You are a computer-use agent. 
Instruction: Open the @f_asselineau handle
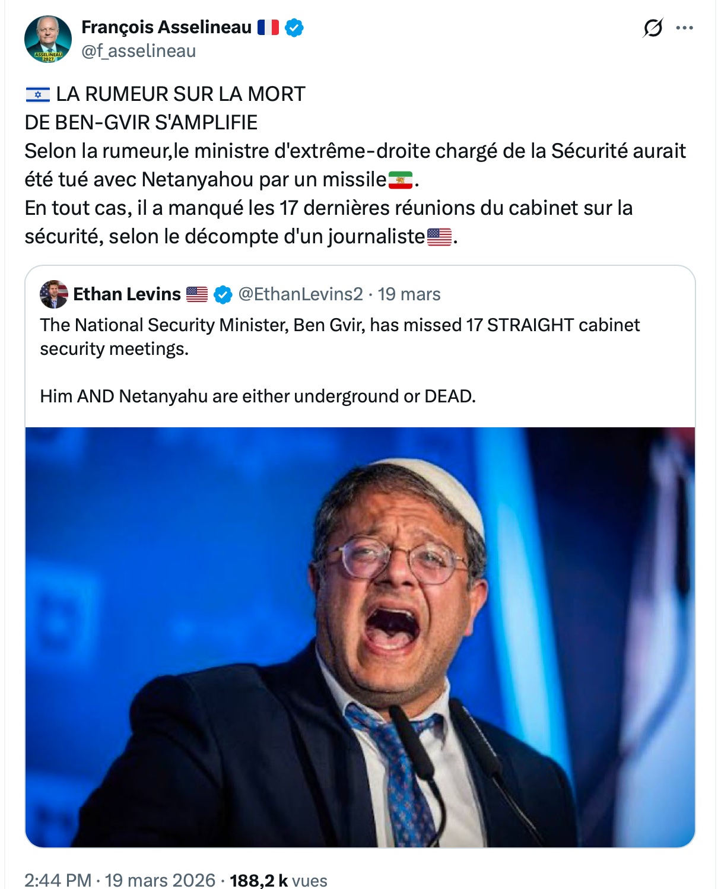(138, 51)
